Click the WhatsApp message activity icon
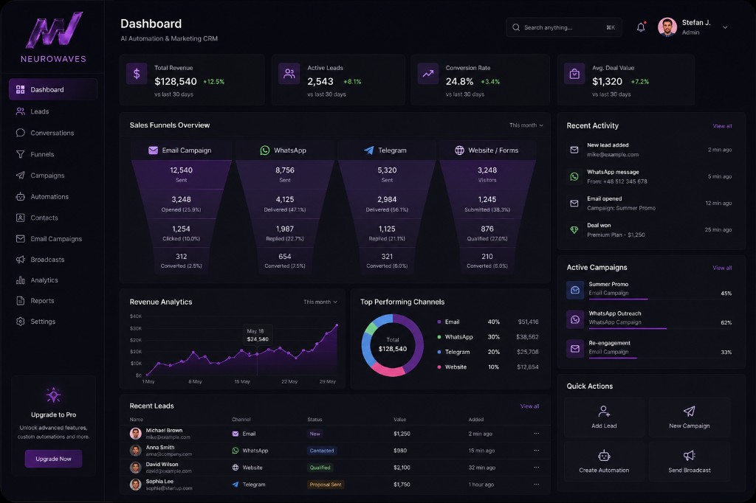This screenshot has height=503, width=756. (574, 177)
